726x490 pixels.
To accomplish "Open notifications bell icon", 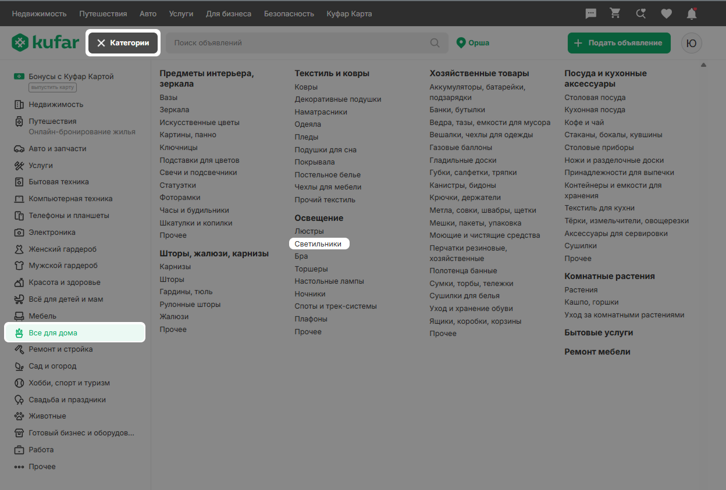I will point(691,13).
